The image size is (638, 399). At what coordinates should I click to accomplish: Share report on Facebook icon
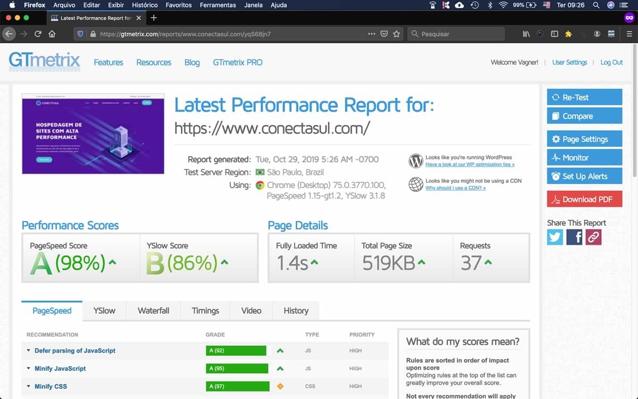[x=574, y=237]
